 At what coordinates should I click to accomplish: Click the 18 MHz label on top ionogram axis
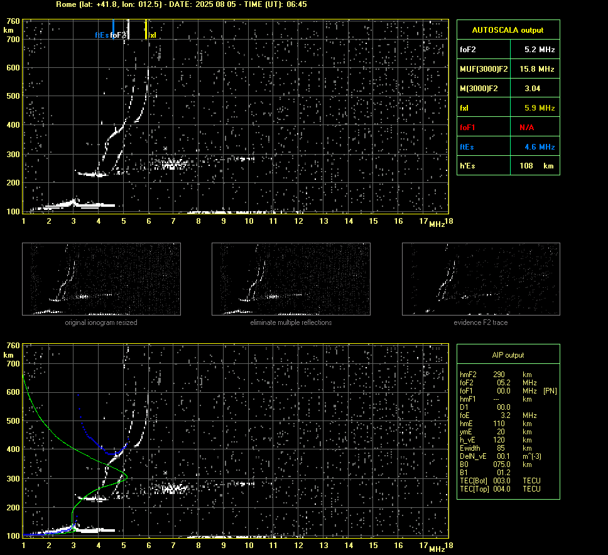coord(448,221)
